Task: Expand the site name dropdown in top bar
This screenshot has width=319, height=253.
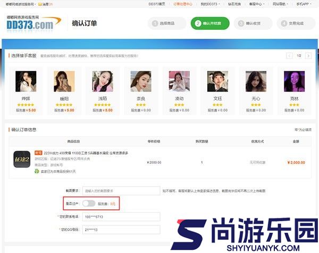Action: (x=21, y=4)
